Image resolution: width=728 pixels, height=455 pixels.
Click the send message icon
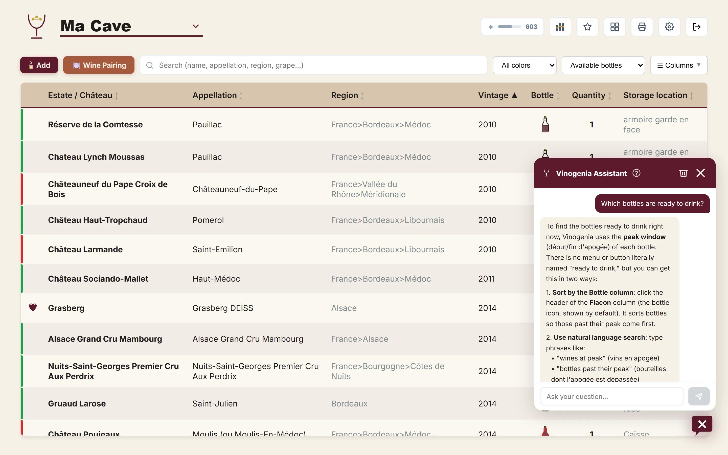pos(698,396)
